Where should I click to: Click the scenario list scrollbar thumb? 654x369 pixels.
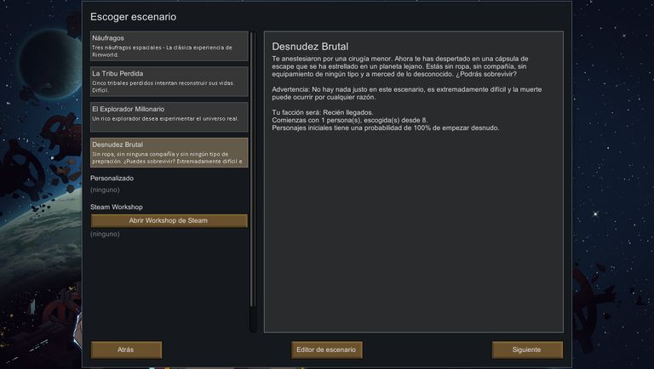253,170
